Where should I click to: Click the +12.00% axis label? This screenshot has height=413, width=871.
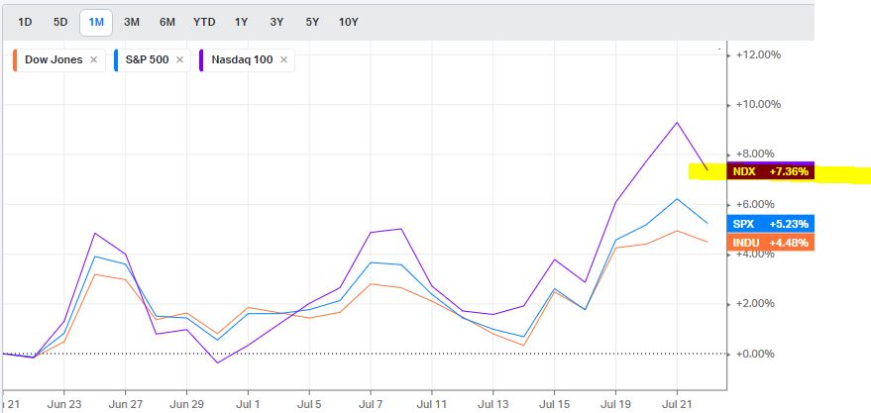tap(758, 54)
